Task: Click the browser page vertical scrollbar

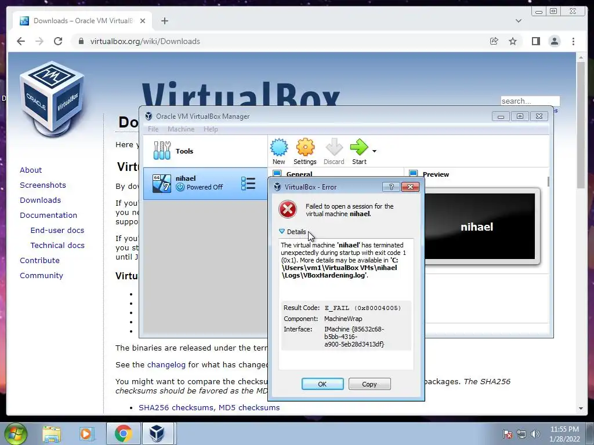Action: point(581,125)
